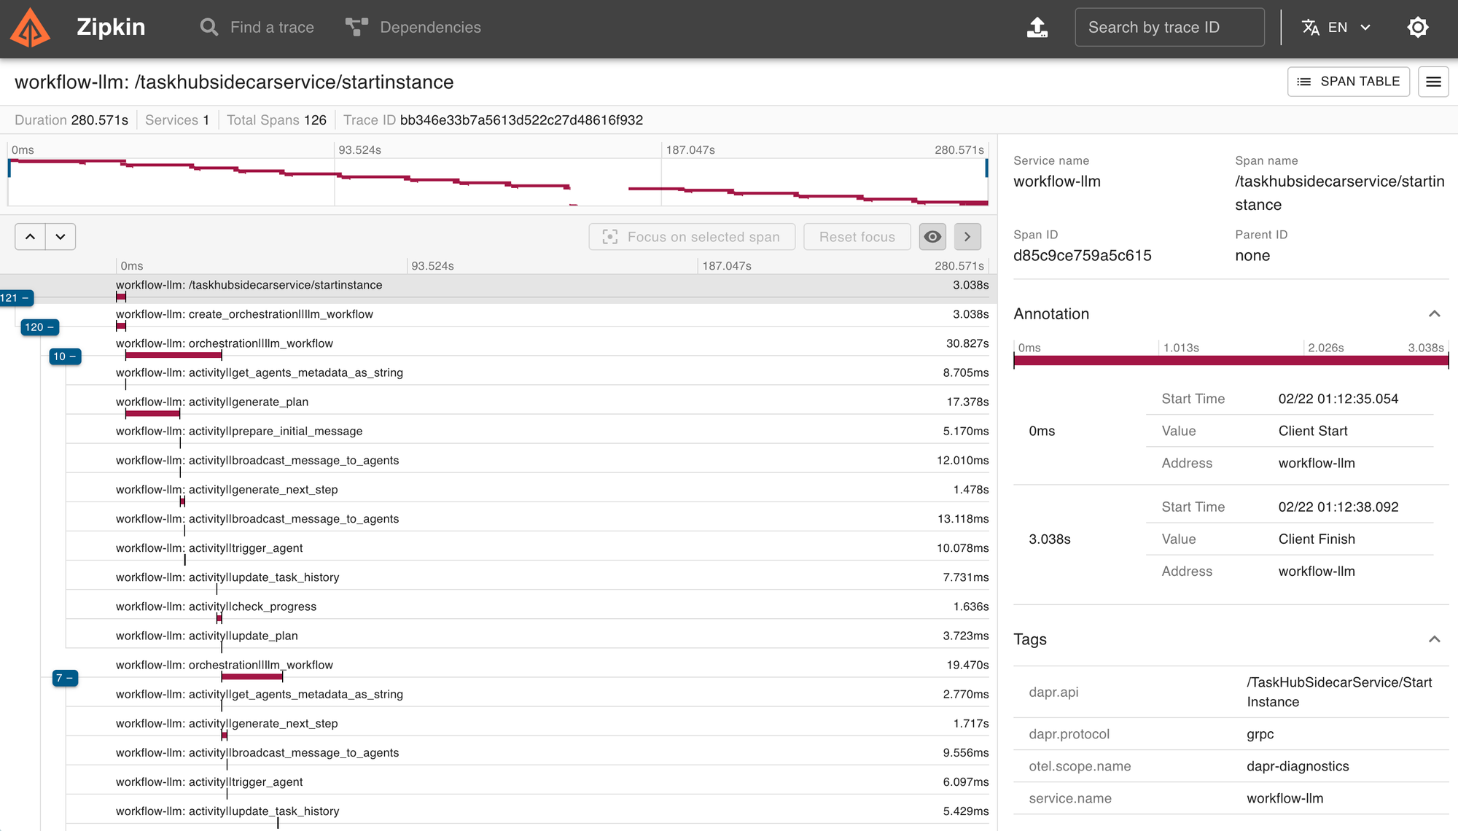This screenshot has width=1458, height=831.
Task: Select next span with down arrow
Action: point(61,237)
